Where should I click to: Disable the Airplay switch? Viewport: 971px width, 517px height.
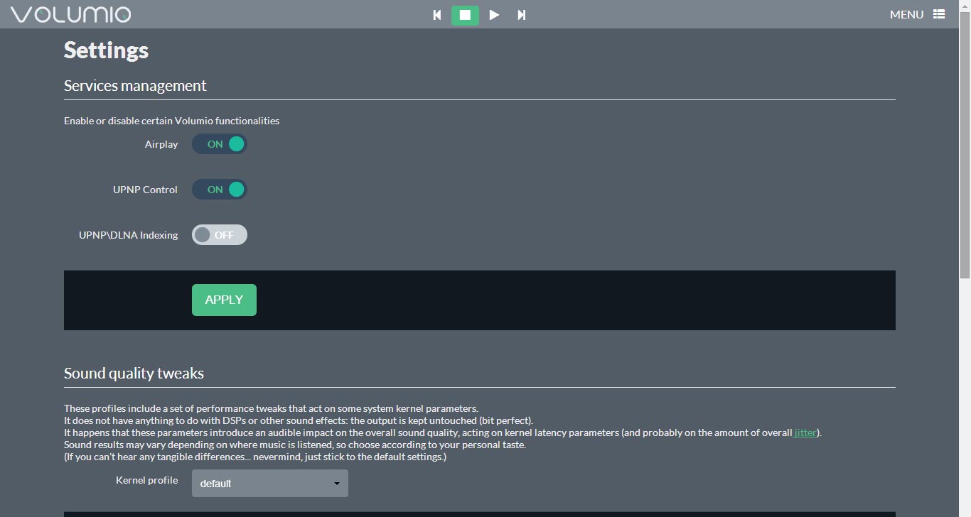[220, 144]
